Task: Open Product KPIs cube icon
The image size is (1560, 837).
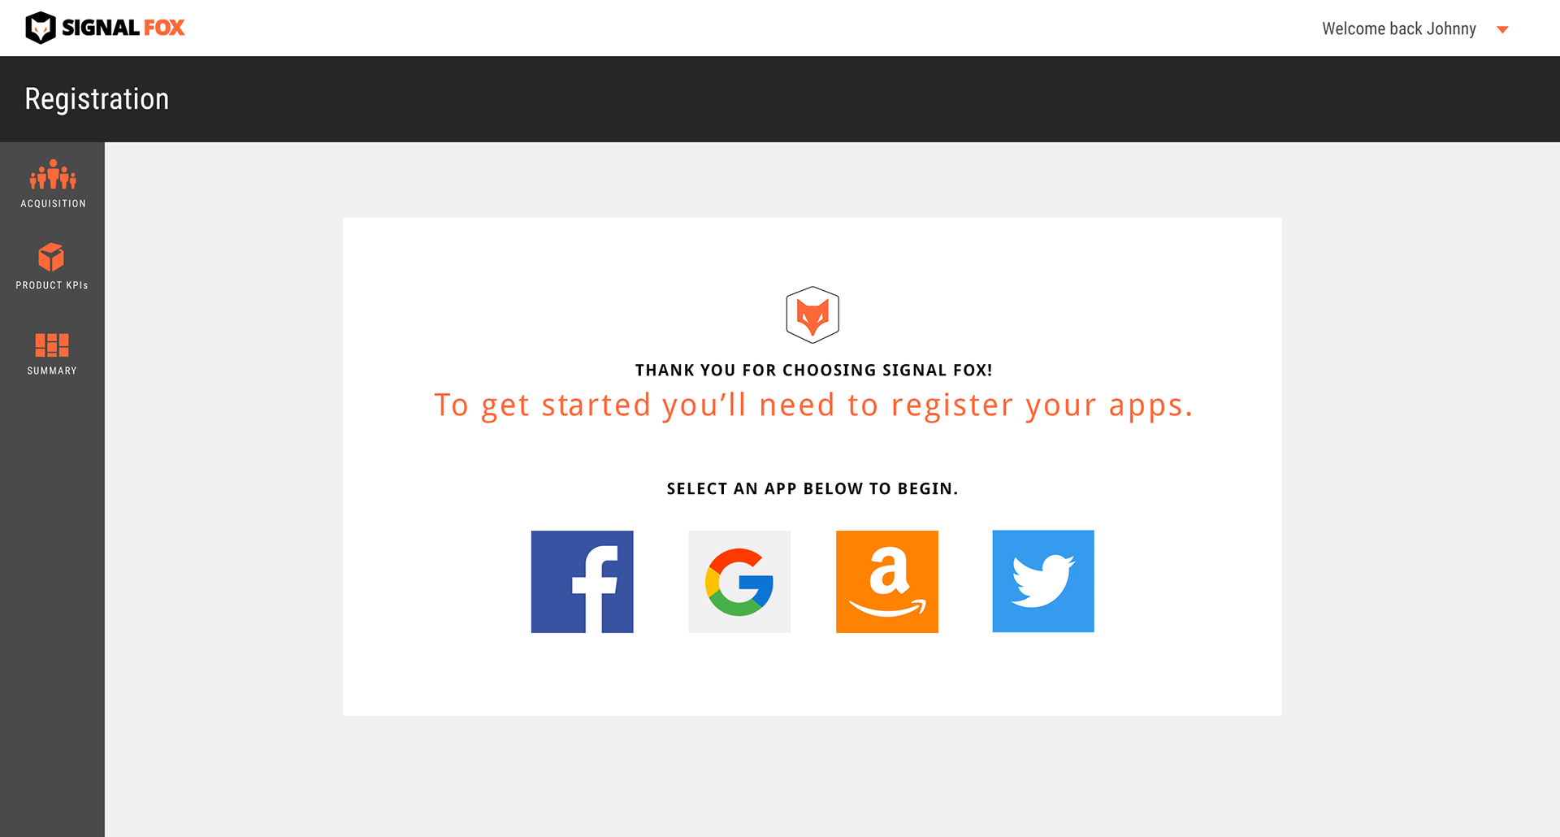Action: pos(51,258)
